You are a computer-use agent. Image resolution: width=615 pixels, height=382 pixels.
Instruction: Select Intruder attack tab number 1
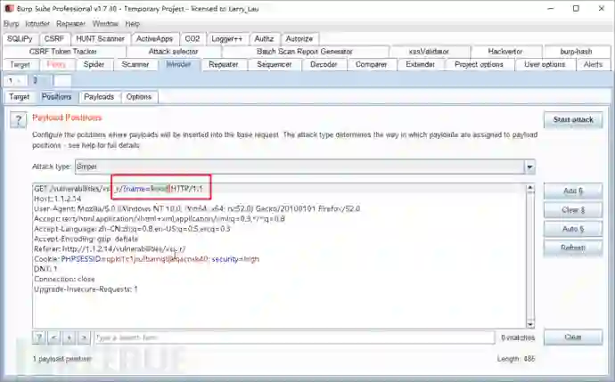[x=15, y=81]
